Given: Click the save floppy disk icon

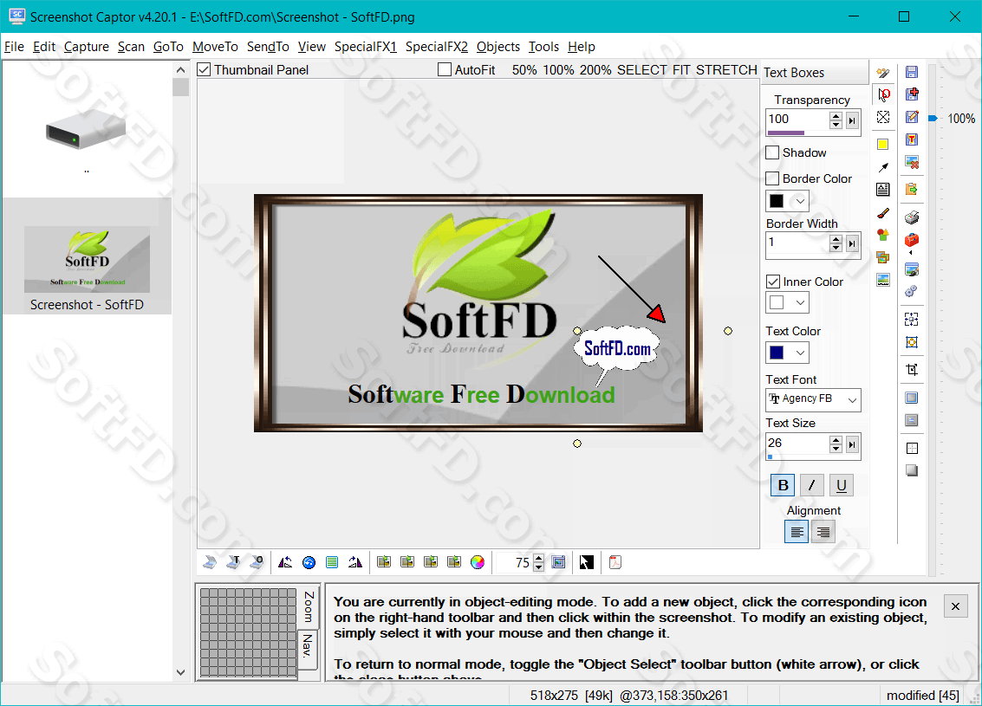Looking at the screenshot, I should pos(912,72).
